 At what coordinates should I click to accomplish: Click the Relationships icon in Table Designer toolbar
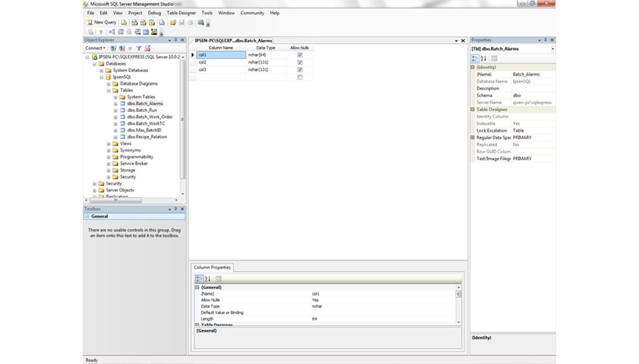(x=112, y=32)
